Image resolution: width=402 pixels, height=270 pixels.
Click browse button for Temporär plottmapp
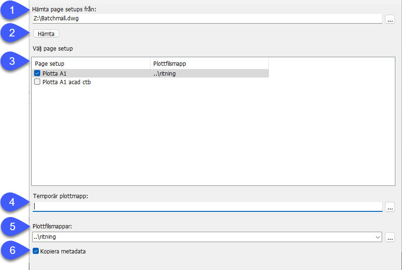click(390, 207)
